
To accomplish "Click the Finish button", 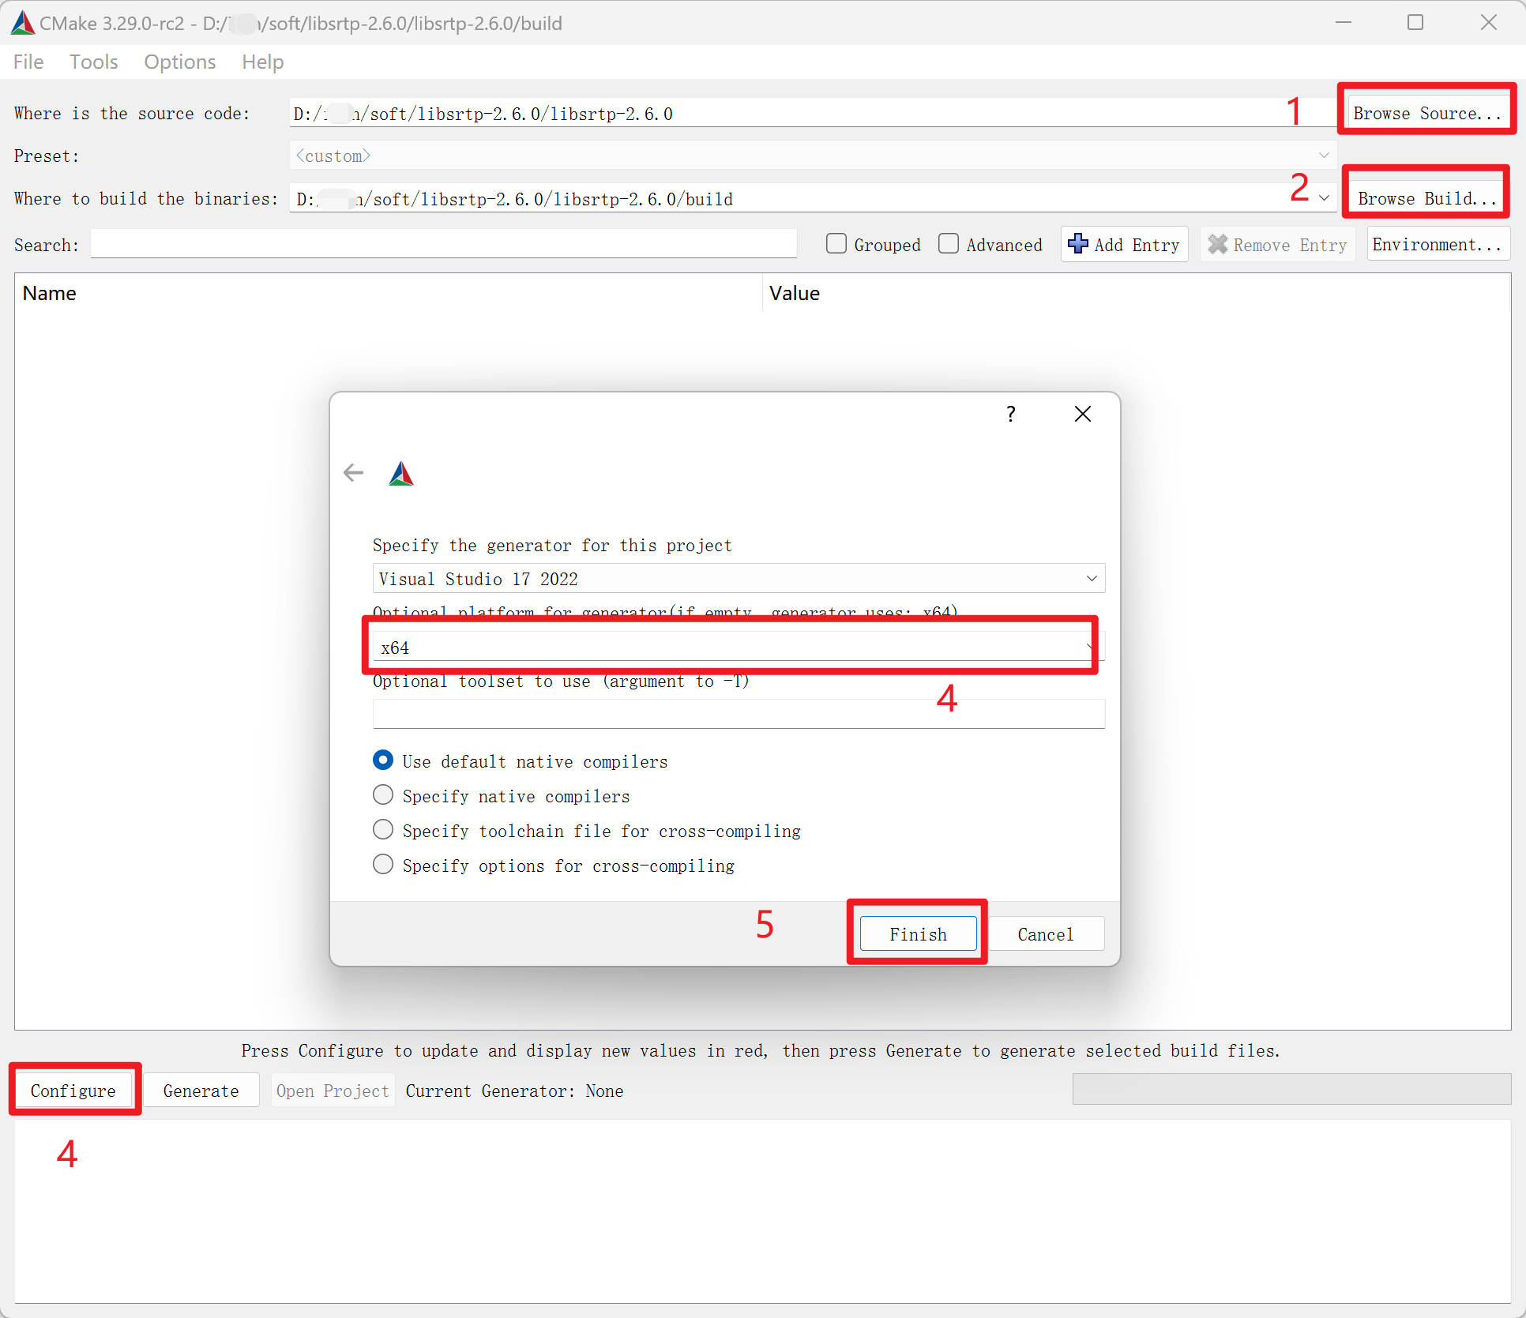I will point(918,934).
